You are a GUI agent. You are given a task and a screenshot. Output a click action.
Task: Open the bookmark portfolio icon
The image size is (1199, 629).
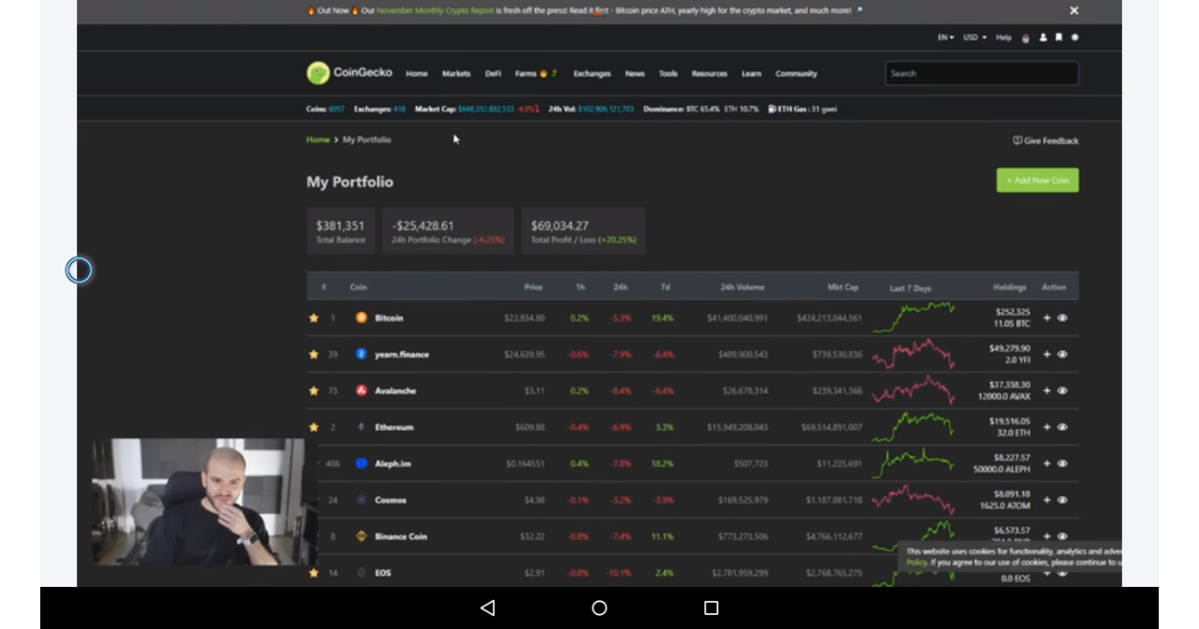1058,37
